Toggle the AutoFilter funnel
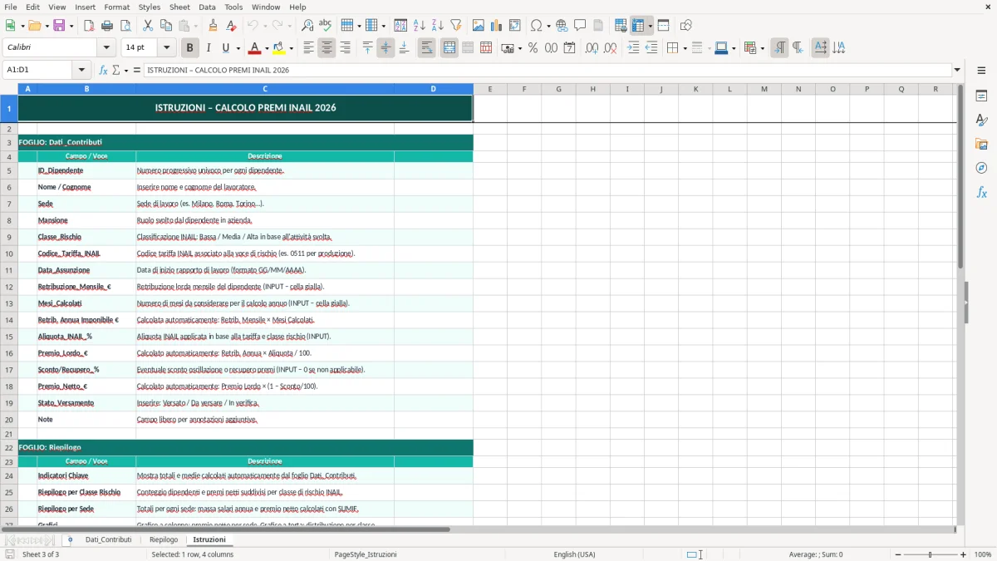 (x=455, y=26)
